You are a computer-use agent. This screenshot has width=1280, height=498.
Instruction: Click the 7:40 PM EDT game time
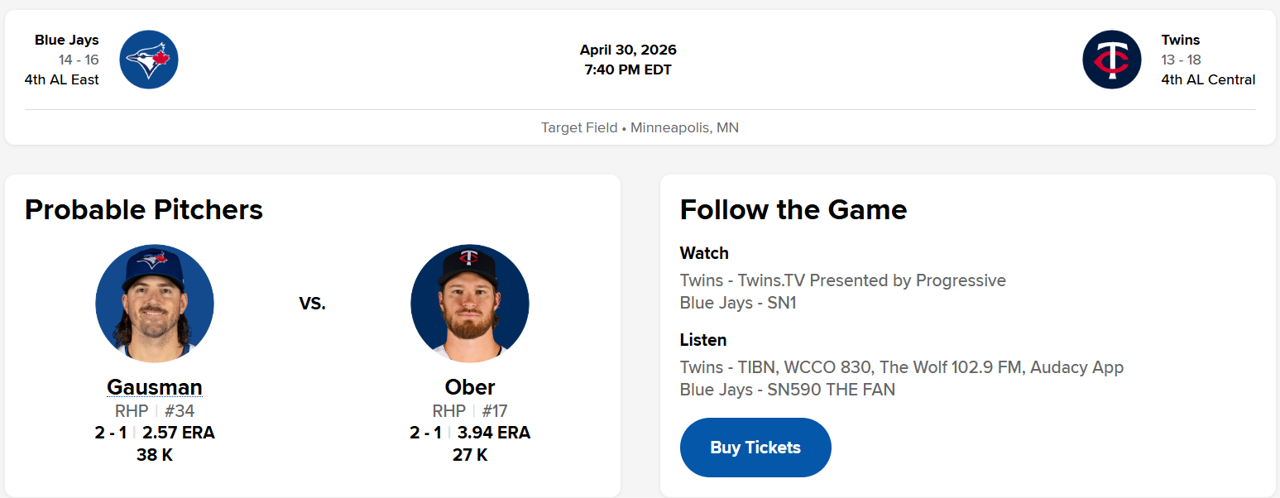click(628, 69)
